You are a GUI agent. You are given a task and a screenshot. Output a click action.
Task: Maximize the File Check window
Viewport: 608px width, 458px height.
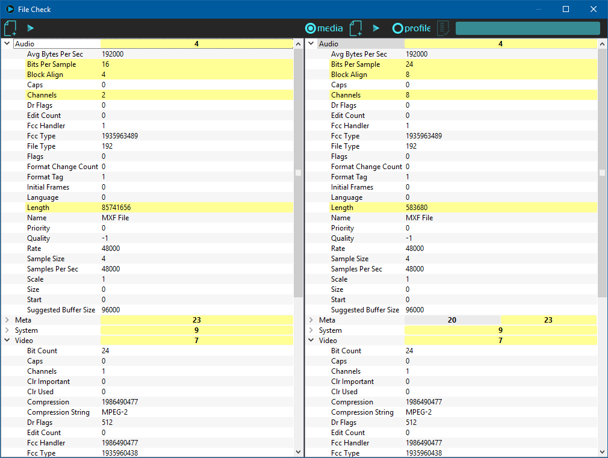[566, 9]
